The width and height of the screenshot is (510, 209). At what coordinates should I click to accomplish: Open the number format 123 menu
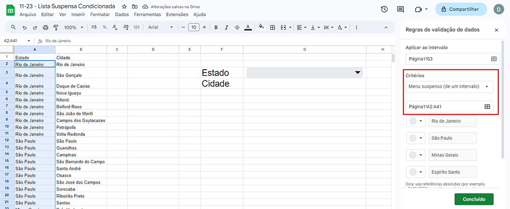[136, 27]
